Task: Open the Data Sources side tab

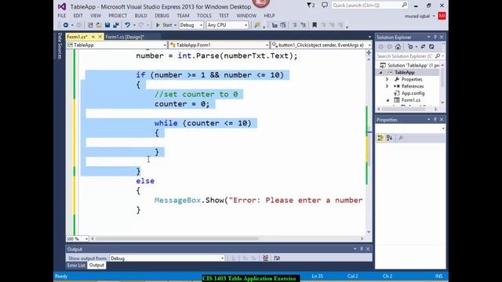Action: (x=60, y=45)
